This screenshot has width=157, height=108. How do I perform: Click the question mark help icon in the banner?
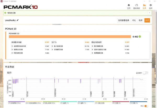[149, 13]
